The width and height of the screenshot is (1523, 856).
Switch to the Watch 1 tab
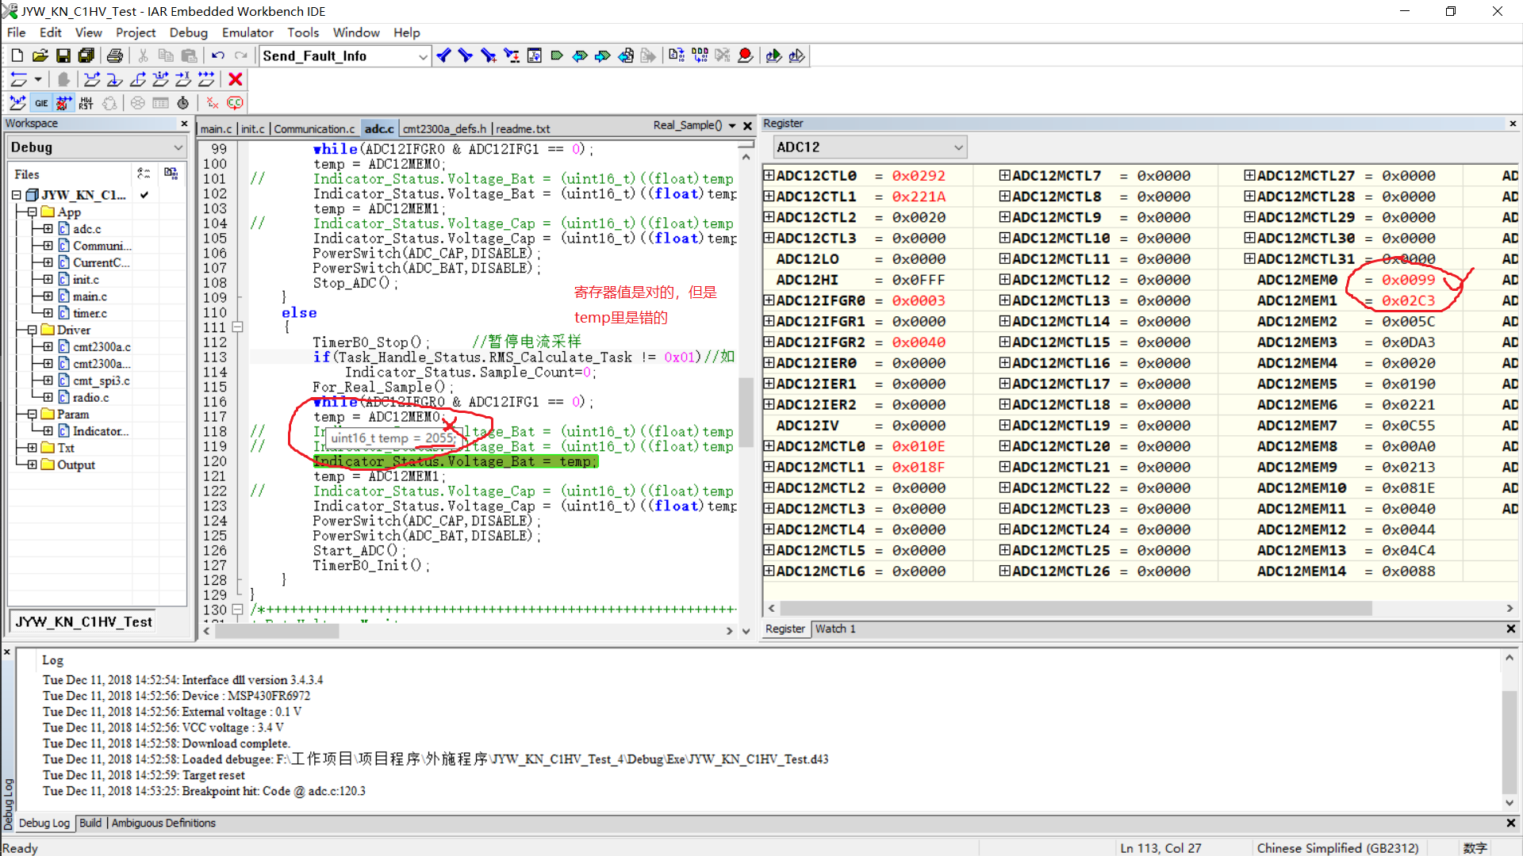click(x=834, y=629)
